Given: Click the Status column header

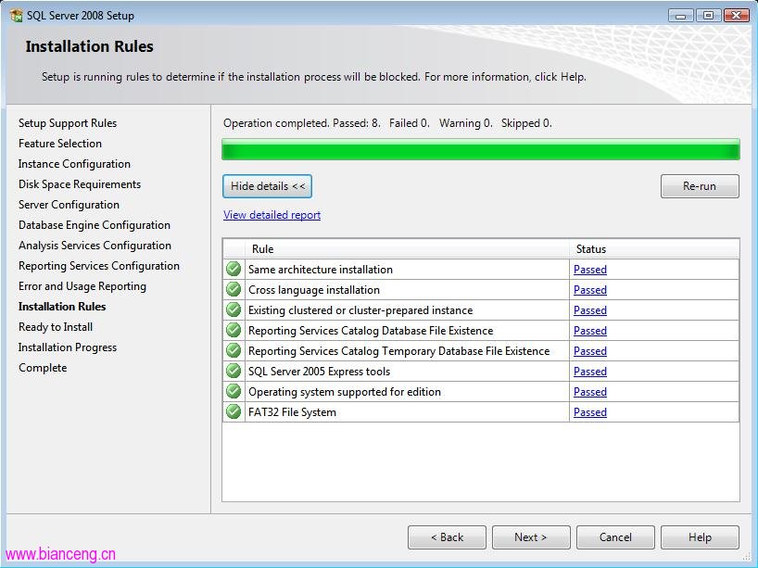Looking at the screenshot, I should click(654, 249).
